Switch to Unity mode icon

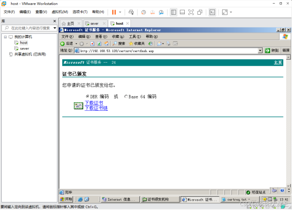tap(199, 12)
